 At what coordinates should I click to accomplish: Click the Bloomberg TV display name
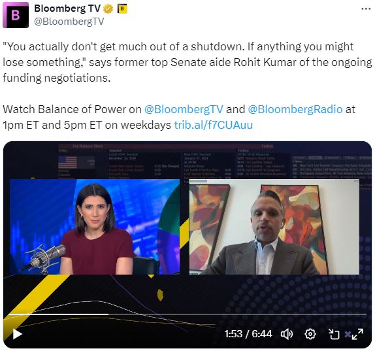pyautogui.click(x=67, y=8)
